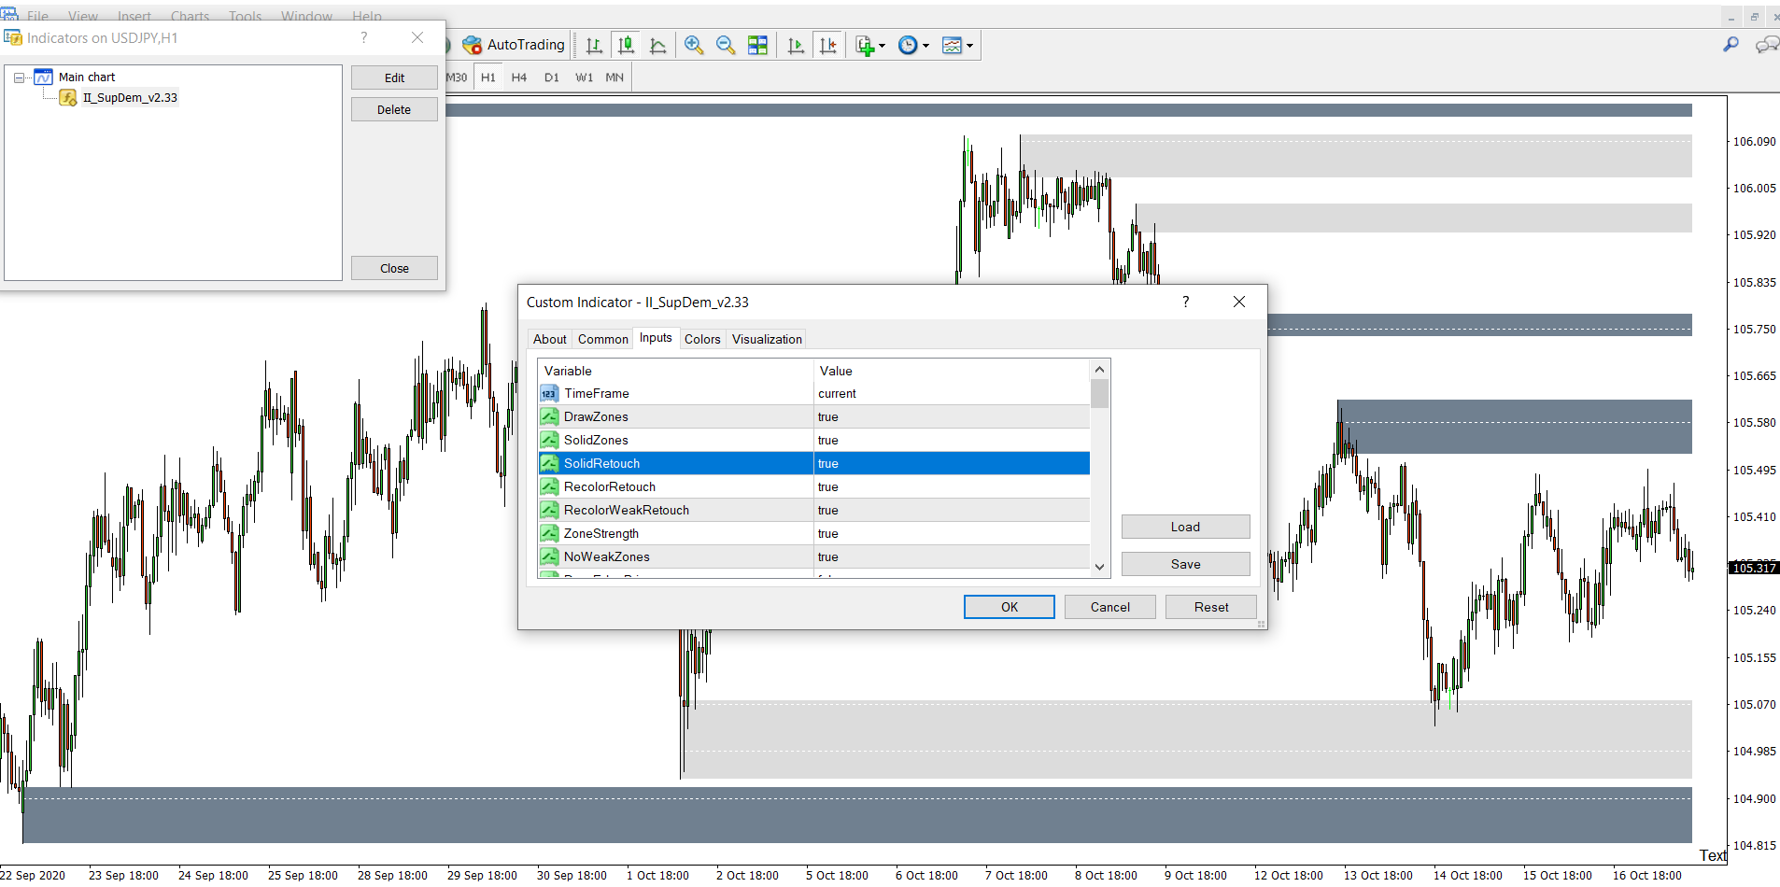Screen dimensions: 1780x887
Task: Click the Variable column header
Action: (676, 372)
